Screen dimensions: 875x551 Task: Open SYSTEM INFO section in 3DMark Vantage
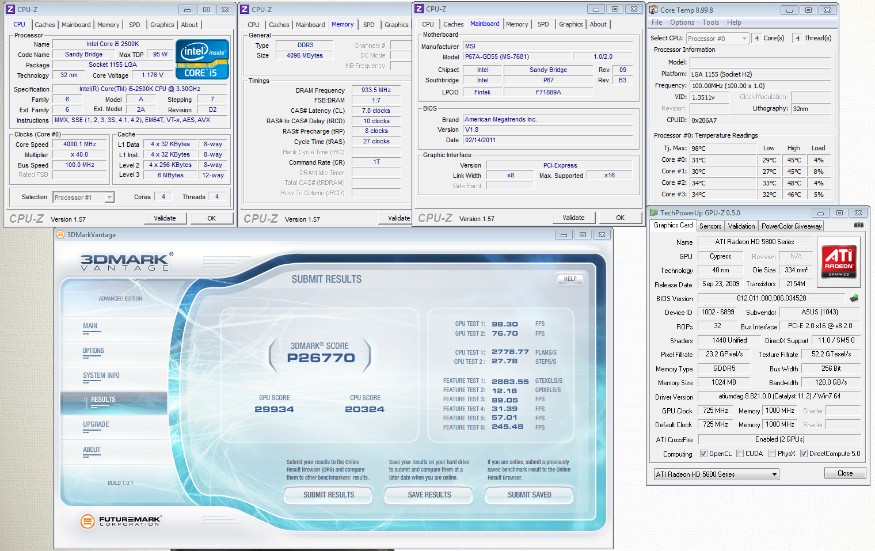click(x=101, y=375)
